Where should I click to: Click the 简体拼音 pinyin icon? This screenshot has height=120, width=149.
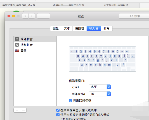point(17,39)
